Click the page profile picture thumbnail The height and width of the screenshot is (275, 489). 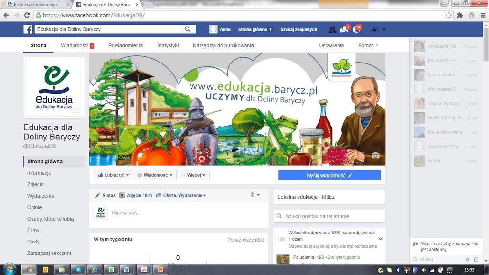click(x=54, y=88)
